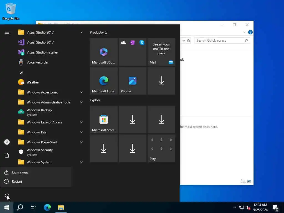Switch File Explorer to details view
This screenshot has width=284, height=213.
[x=243, y=181]
